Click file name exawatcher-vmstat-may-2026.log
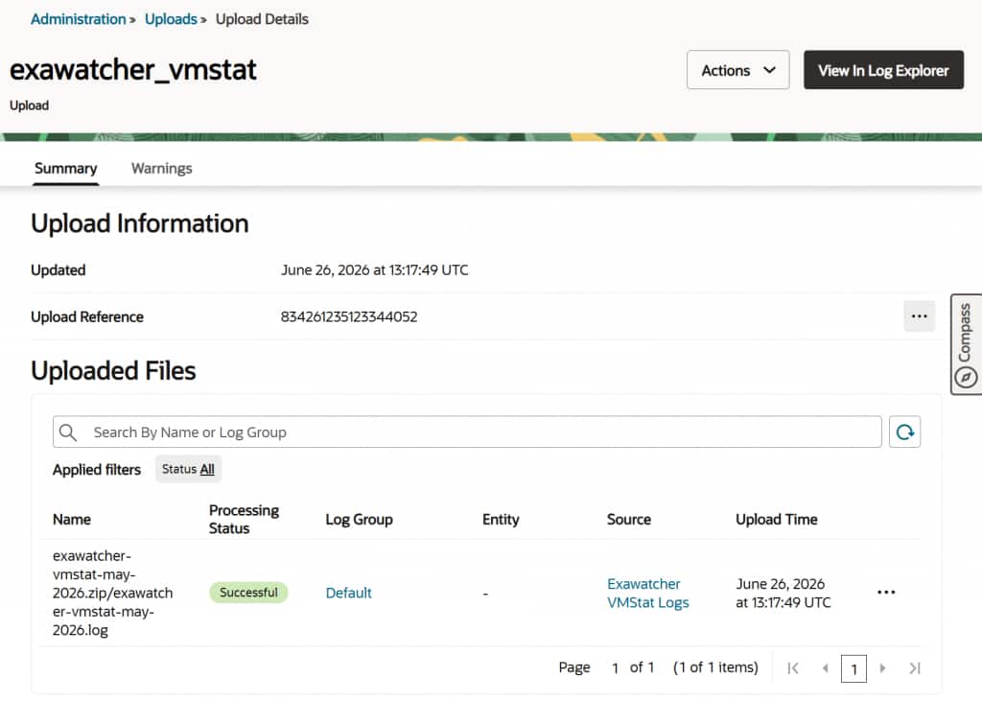This screenshot has width=982, height=701. 113,593
